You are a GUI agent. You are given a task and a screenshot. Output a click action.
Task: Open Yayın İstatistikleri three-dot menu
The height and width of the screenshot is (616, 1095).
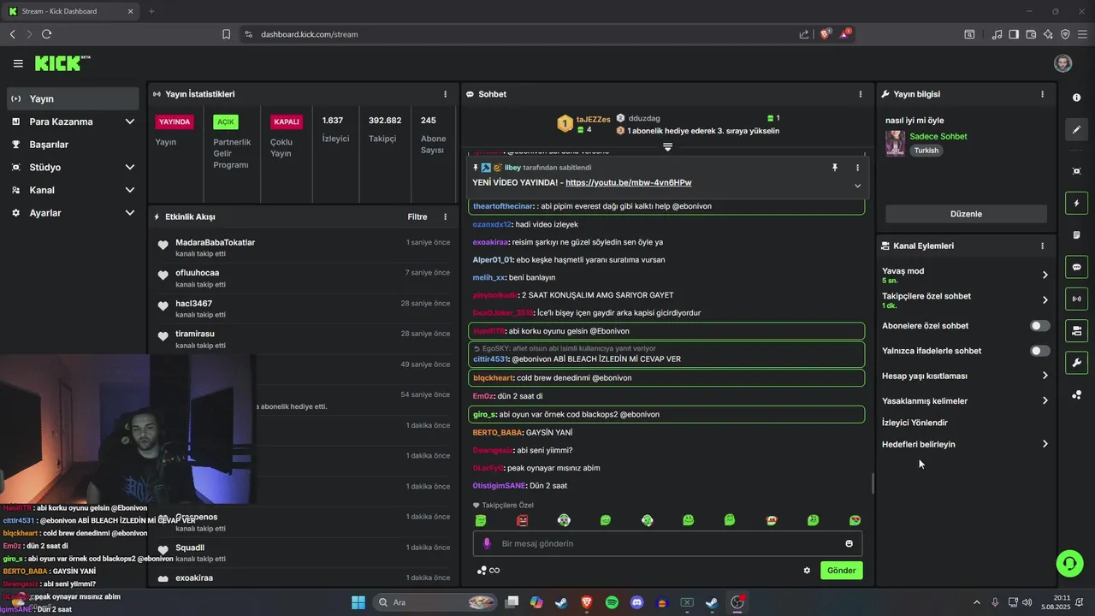pos(445,94)
